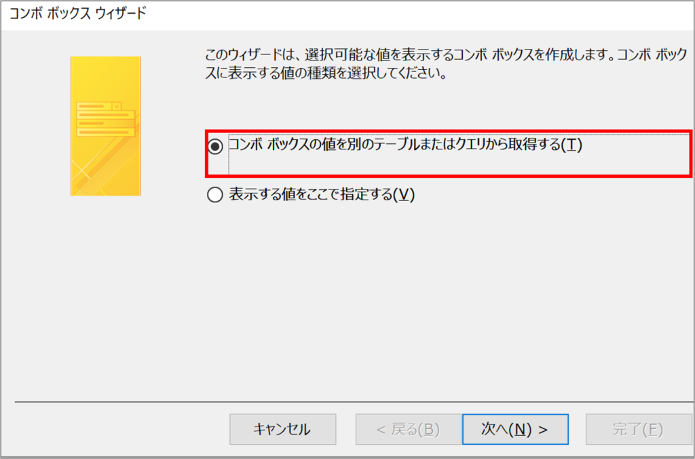Click the disabled 完了(F) button
The image size is (695, 459).
(638, 429)
